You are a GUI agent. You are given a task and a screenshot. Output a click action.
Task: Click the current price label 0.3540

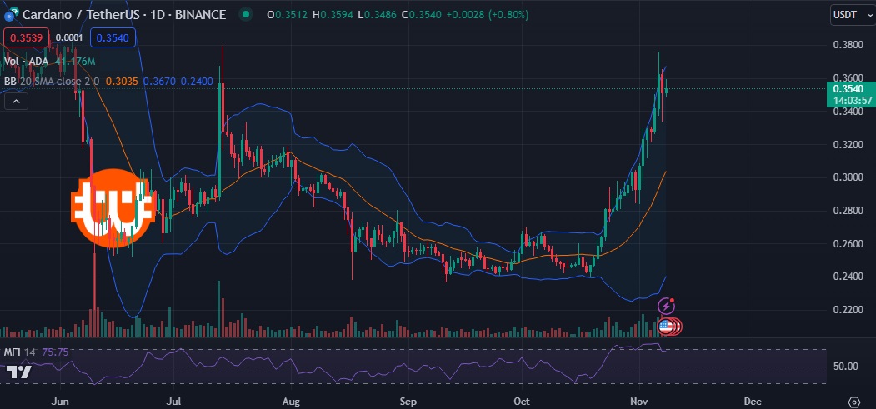[851, 94]
